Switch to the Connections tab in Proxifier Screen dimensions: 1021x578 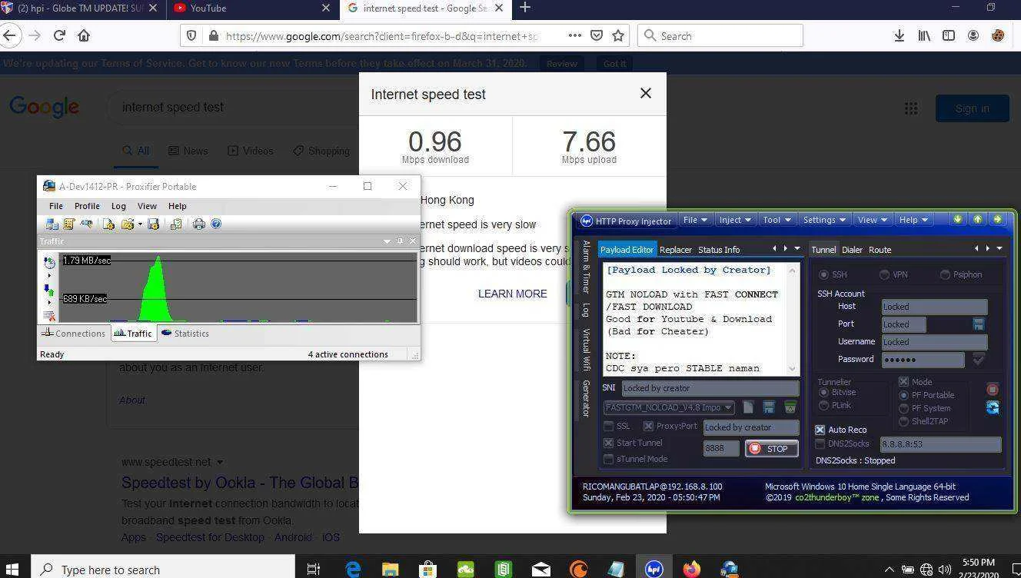[x=73, y=334]
